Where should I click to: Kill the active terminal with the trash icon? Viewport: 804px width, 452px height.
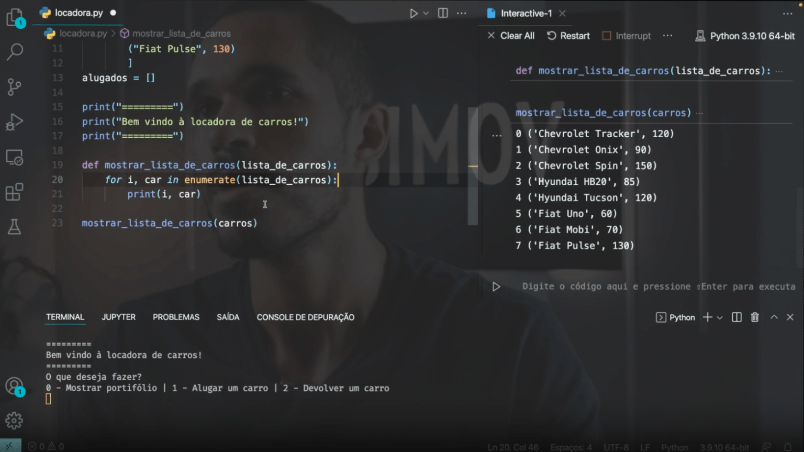754,317
